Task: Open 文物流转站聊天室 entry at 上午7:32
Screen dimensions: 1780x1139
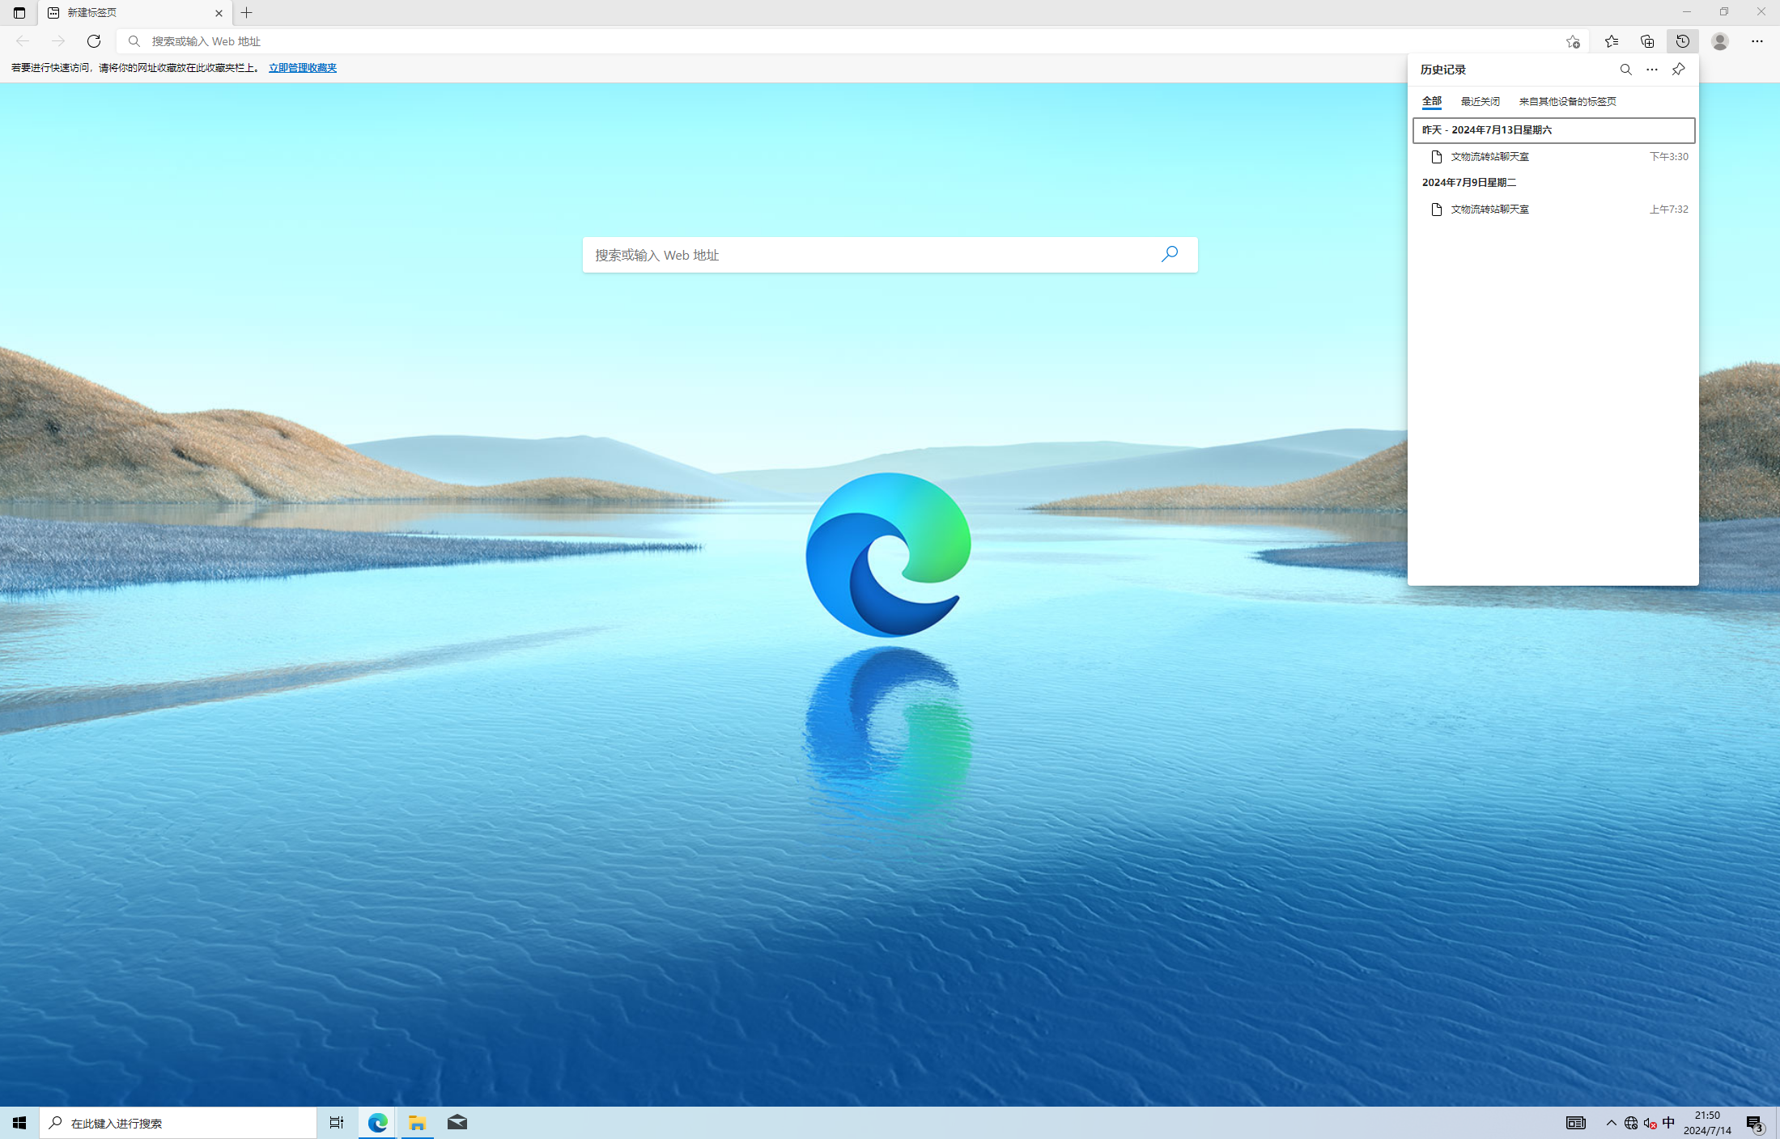Action: click(x=1553, y=210)
